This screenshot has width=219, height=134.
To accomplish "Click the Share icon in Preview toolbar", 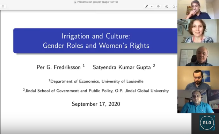I will 3,7.
